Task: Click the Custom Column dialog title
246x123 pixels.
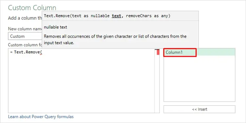Action: (32, 8)
